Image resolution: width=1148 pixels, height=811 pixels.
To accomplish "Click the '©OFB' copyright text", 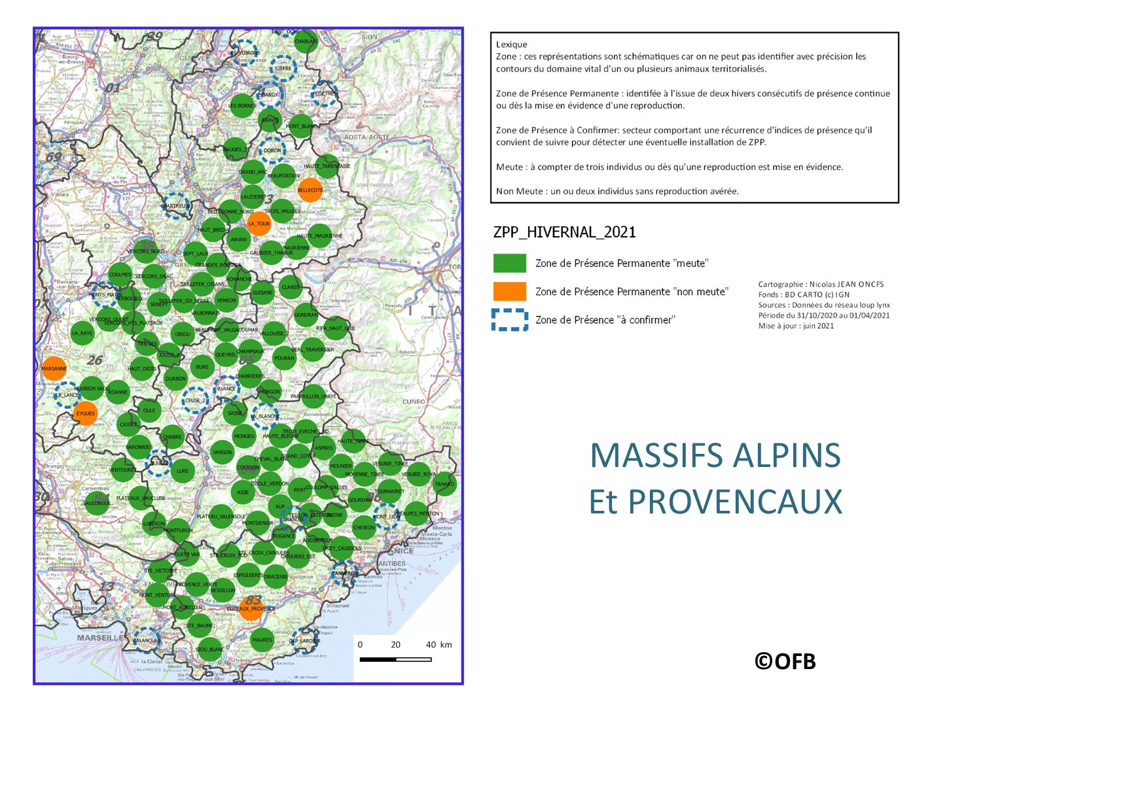I will click(785, 661).
